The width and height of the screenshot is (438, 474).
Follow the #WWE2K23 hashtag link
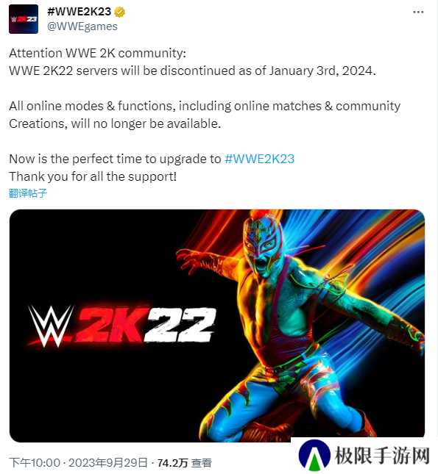coord(259,159)
